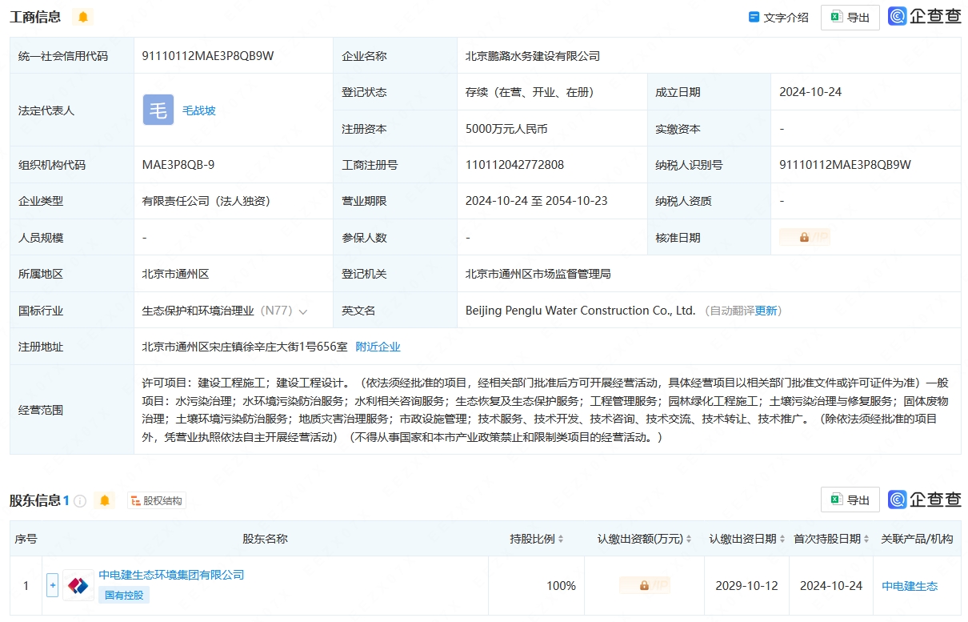Select the registered address 北京市通州区宋庄镇徐辛庄大街1号656室
Screen dimensions: 968x622
245,347
